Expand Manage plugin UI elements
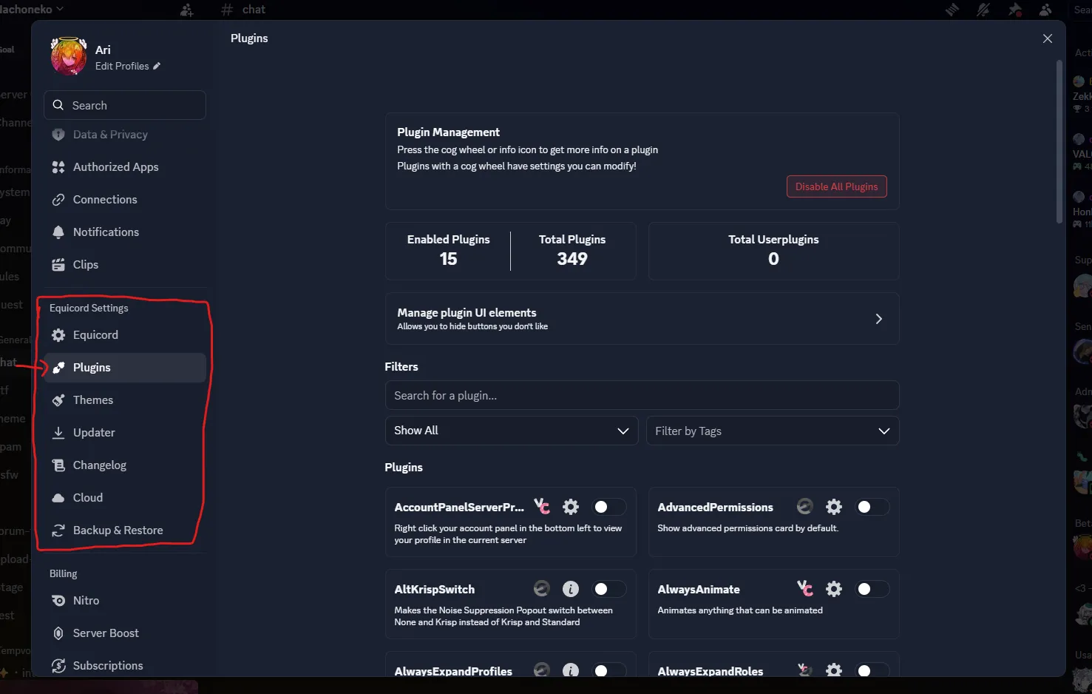 point(642,319)
